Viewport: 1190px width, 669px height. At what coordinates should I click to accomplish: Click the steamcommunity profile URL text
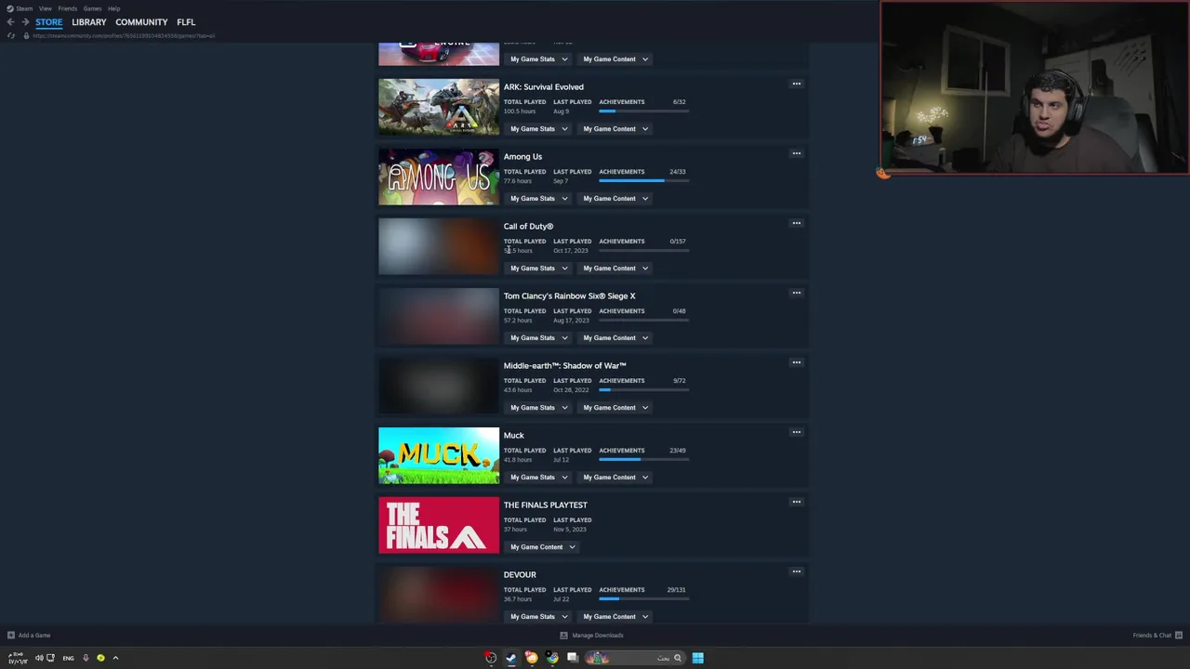(x=124, y=36)
